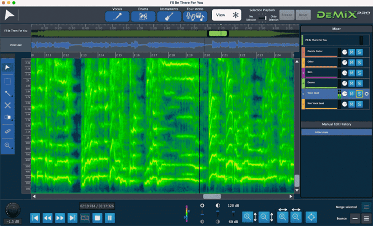373x226 pixels.
Task: Click the Vocal Lead waveform overview
Action: [x=165, y=45]
